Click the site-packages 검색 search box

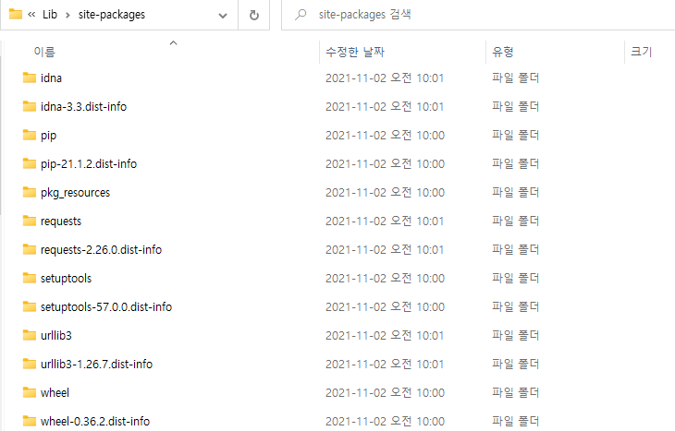(478, 15)
